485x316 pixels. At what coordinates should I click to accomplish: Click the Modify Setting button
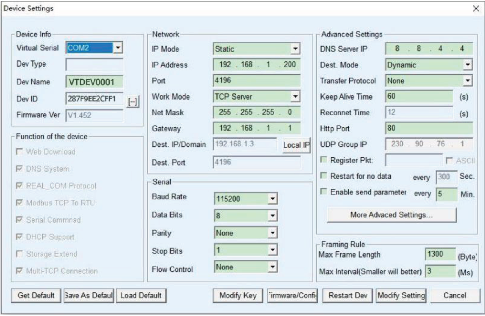point(401,295)
